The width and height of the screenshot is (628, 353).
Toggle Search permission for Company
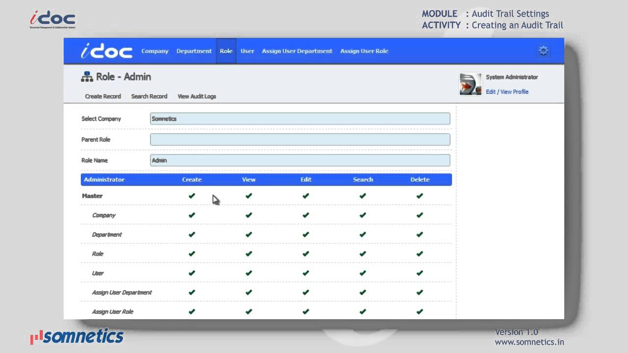pos(363,215)
